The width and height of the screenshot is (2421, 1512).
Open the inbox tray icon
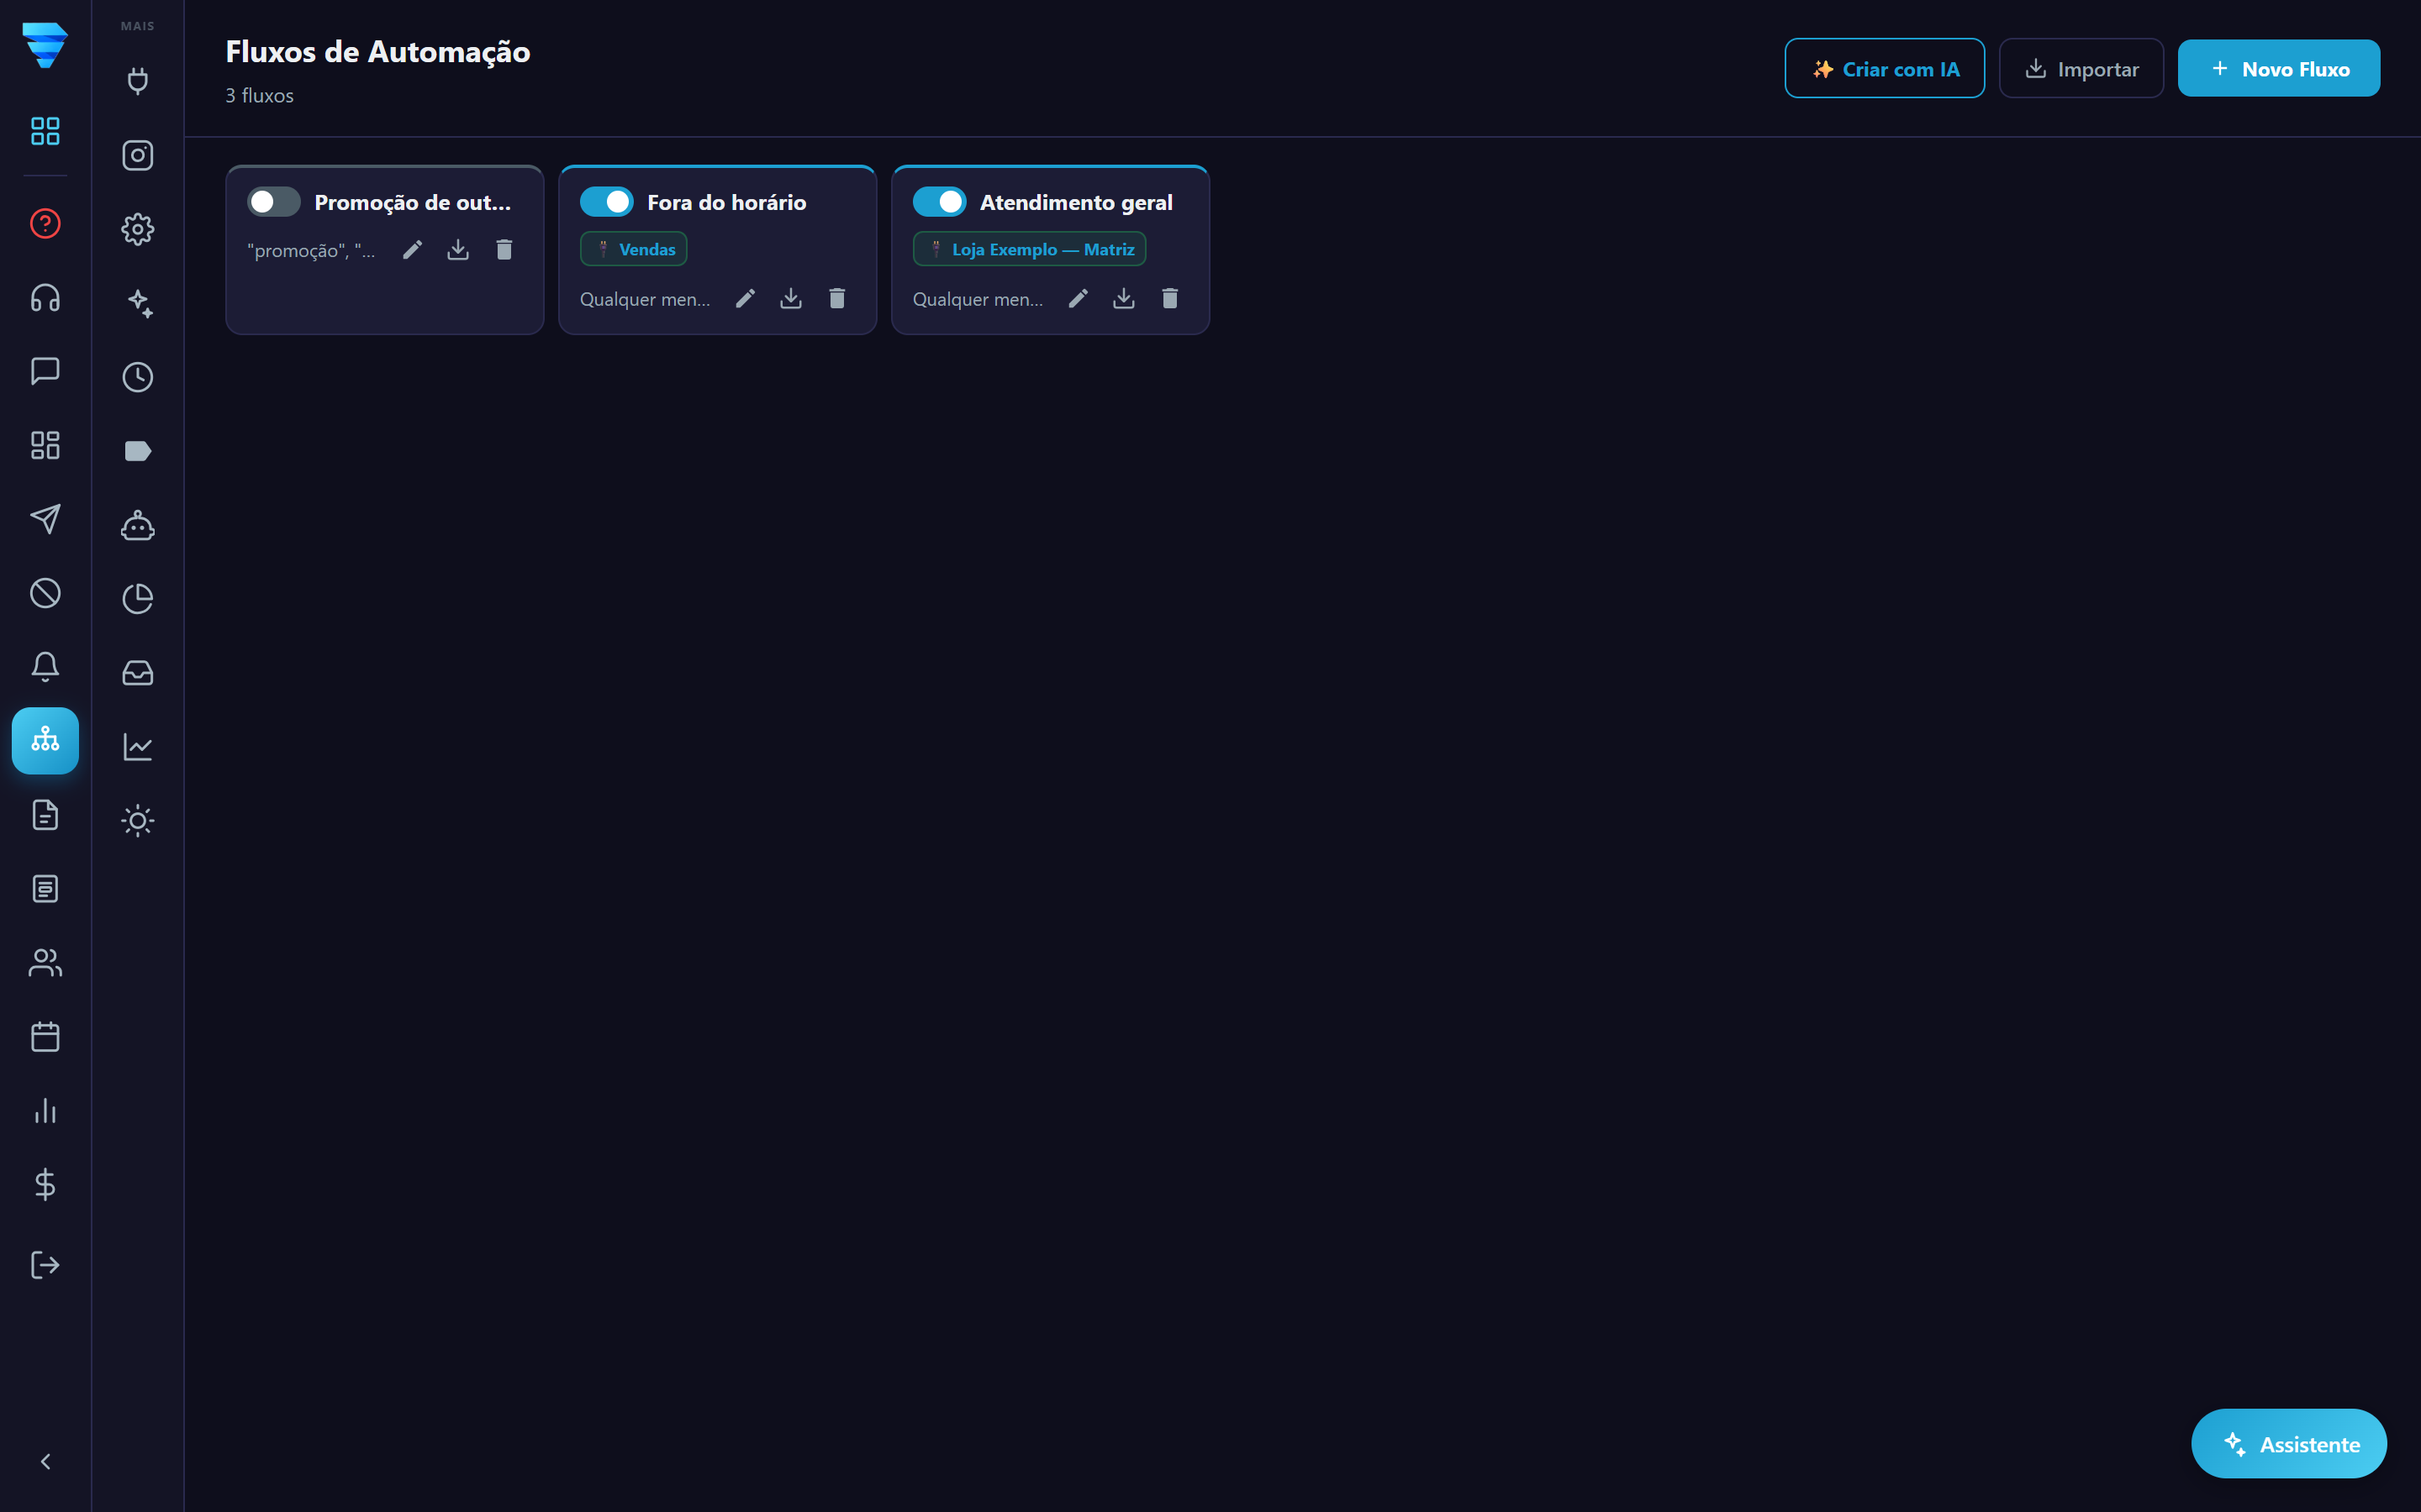click(138, 673)
